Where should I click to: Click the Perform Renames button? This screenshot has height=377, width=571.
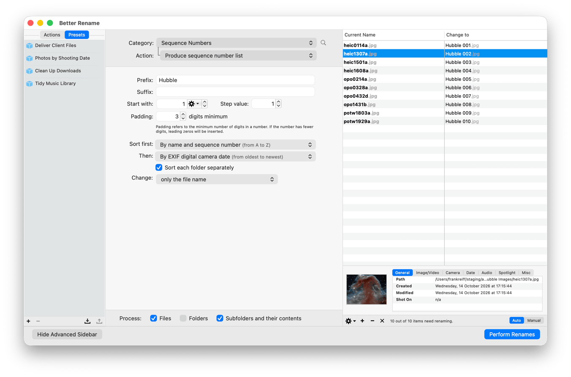pyautogui.click(x=512, y=334)
